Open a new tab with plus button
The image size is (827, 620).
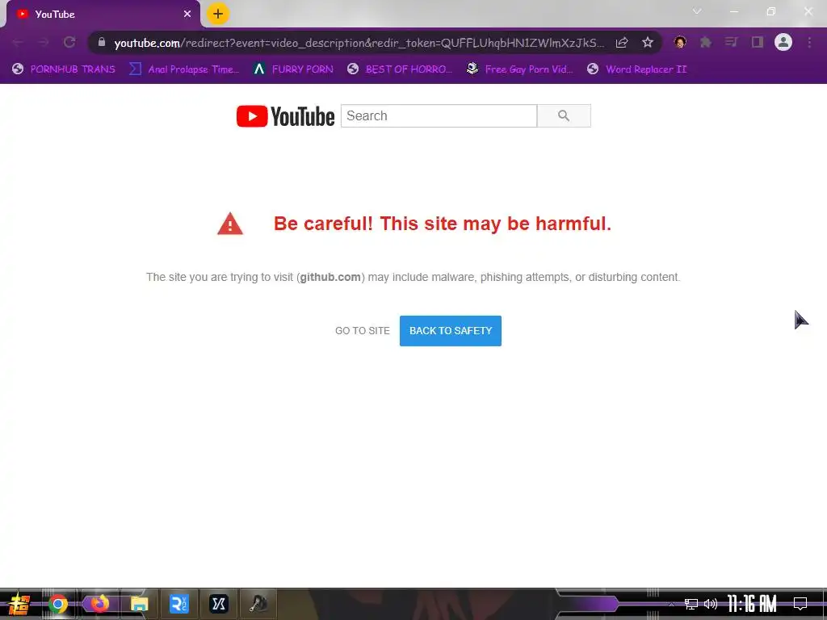click(218, 14)
